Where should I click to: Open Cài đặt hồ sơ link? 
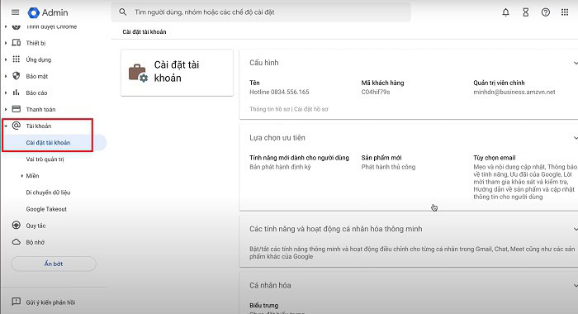click(x=310, y=109)
